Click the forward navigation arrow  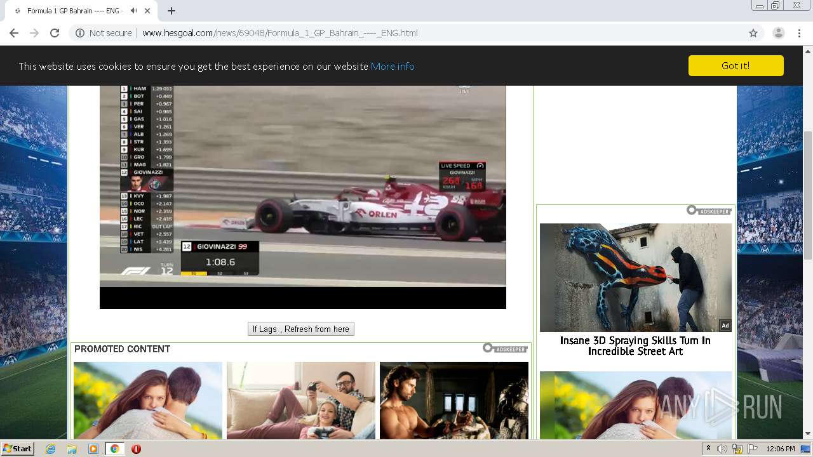coord(34,33)
